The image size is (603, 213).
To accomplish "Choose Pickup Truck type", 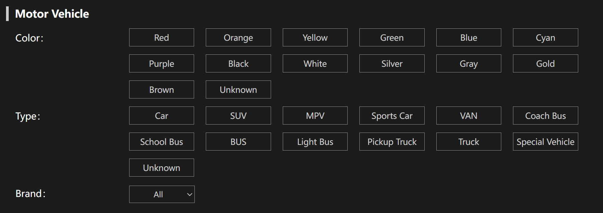I will [x=392, y=142].
